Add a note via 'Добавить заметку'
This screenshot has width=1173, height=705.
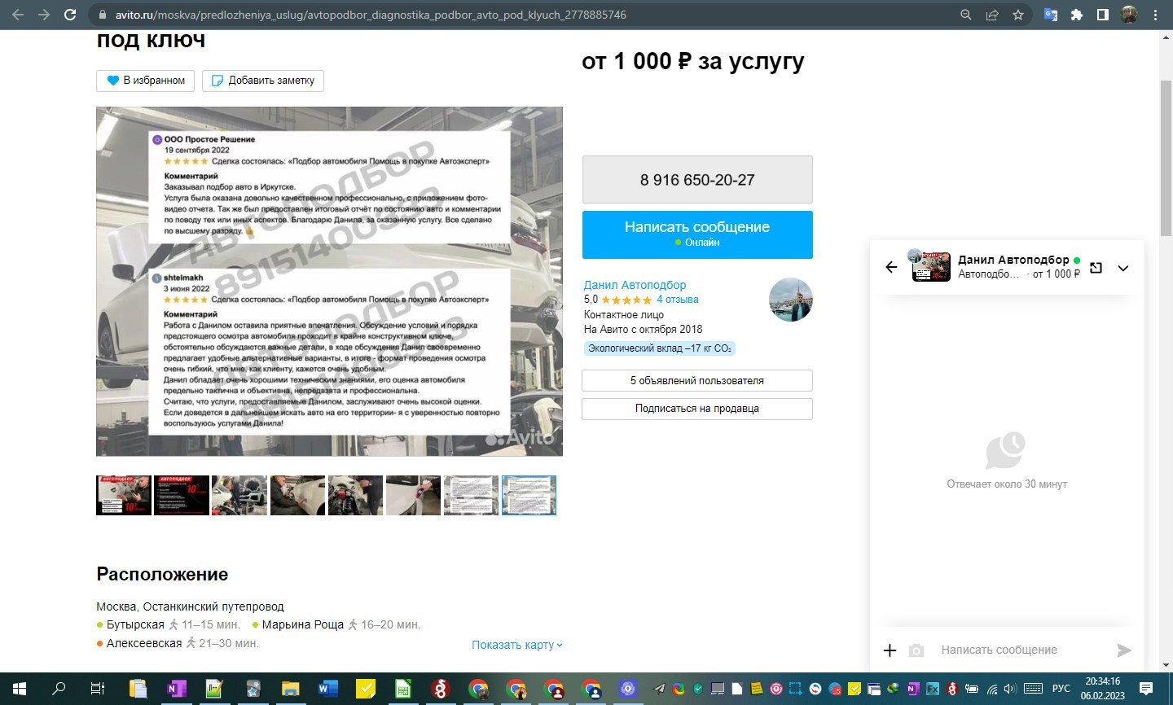click(263, 81)
